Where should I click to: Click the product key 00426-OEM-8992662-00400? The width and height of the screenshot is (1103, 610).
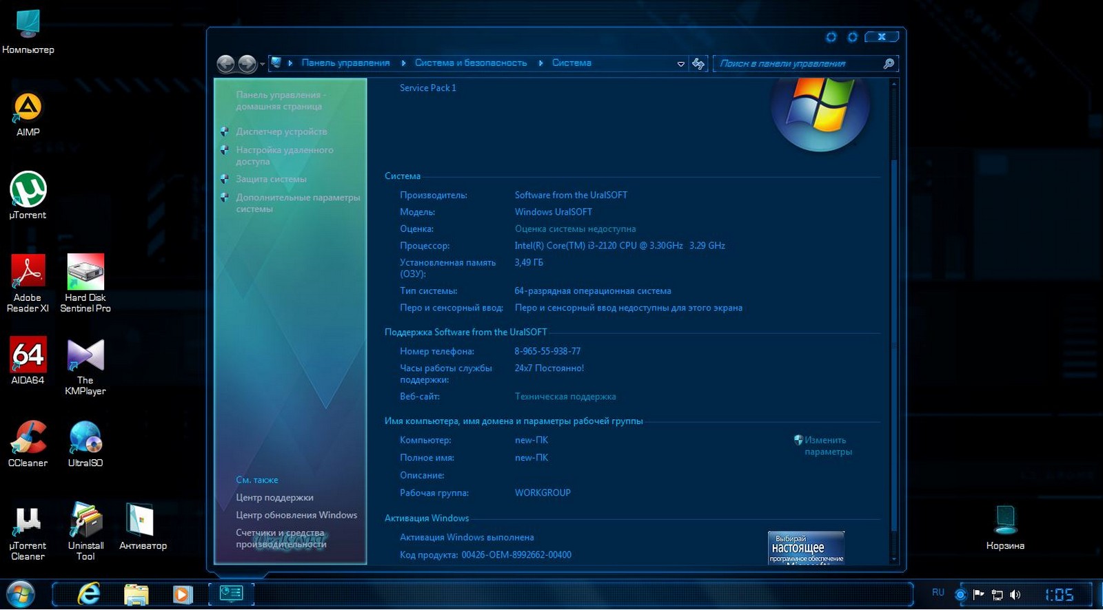click(x=516, y=555)
